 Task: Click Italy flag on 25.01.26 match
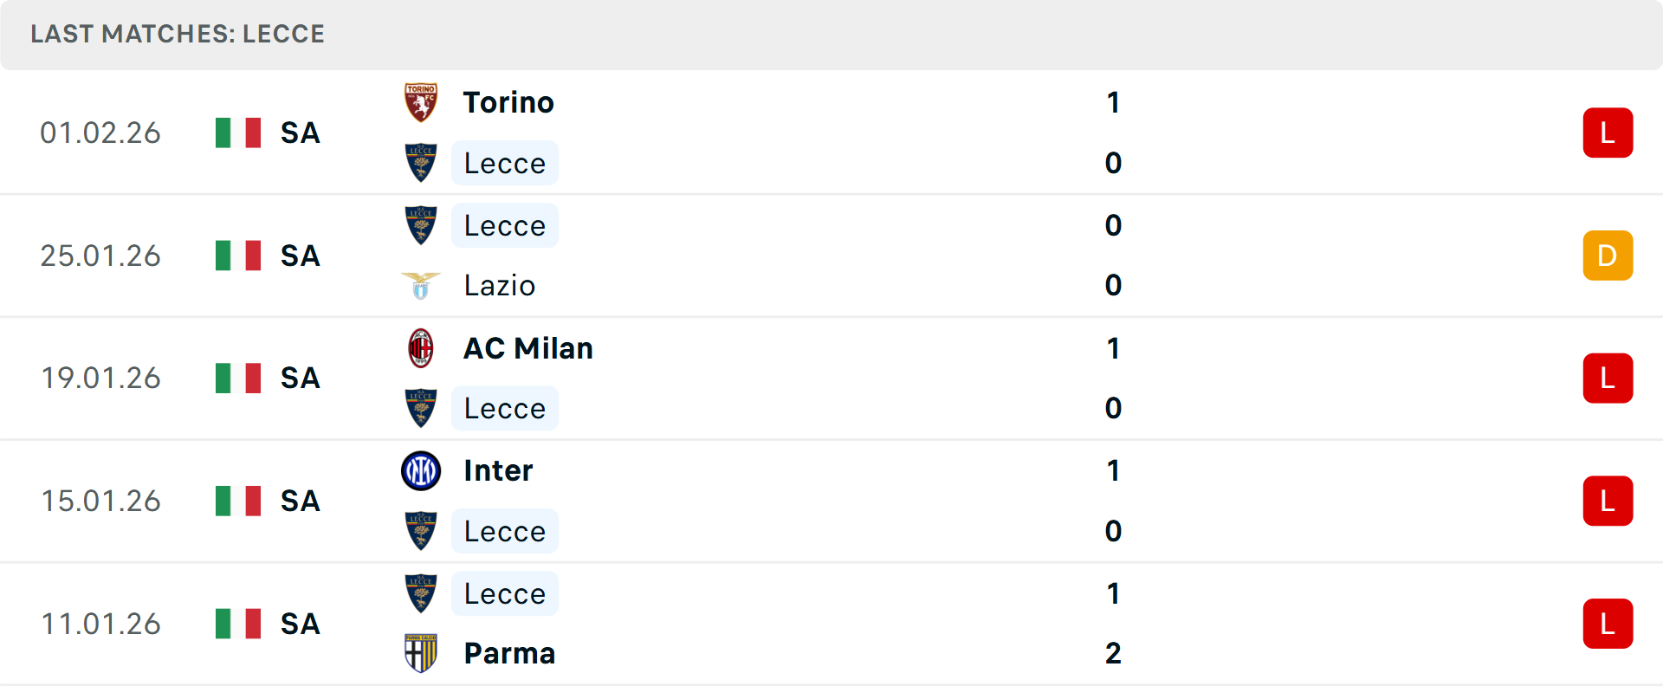(238, 256)
